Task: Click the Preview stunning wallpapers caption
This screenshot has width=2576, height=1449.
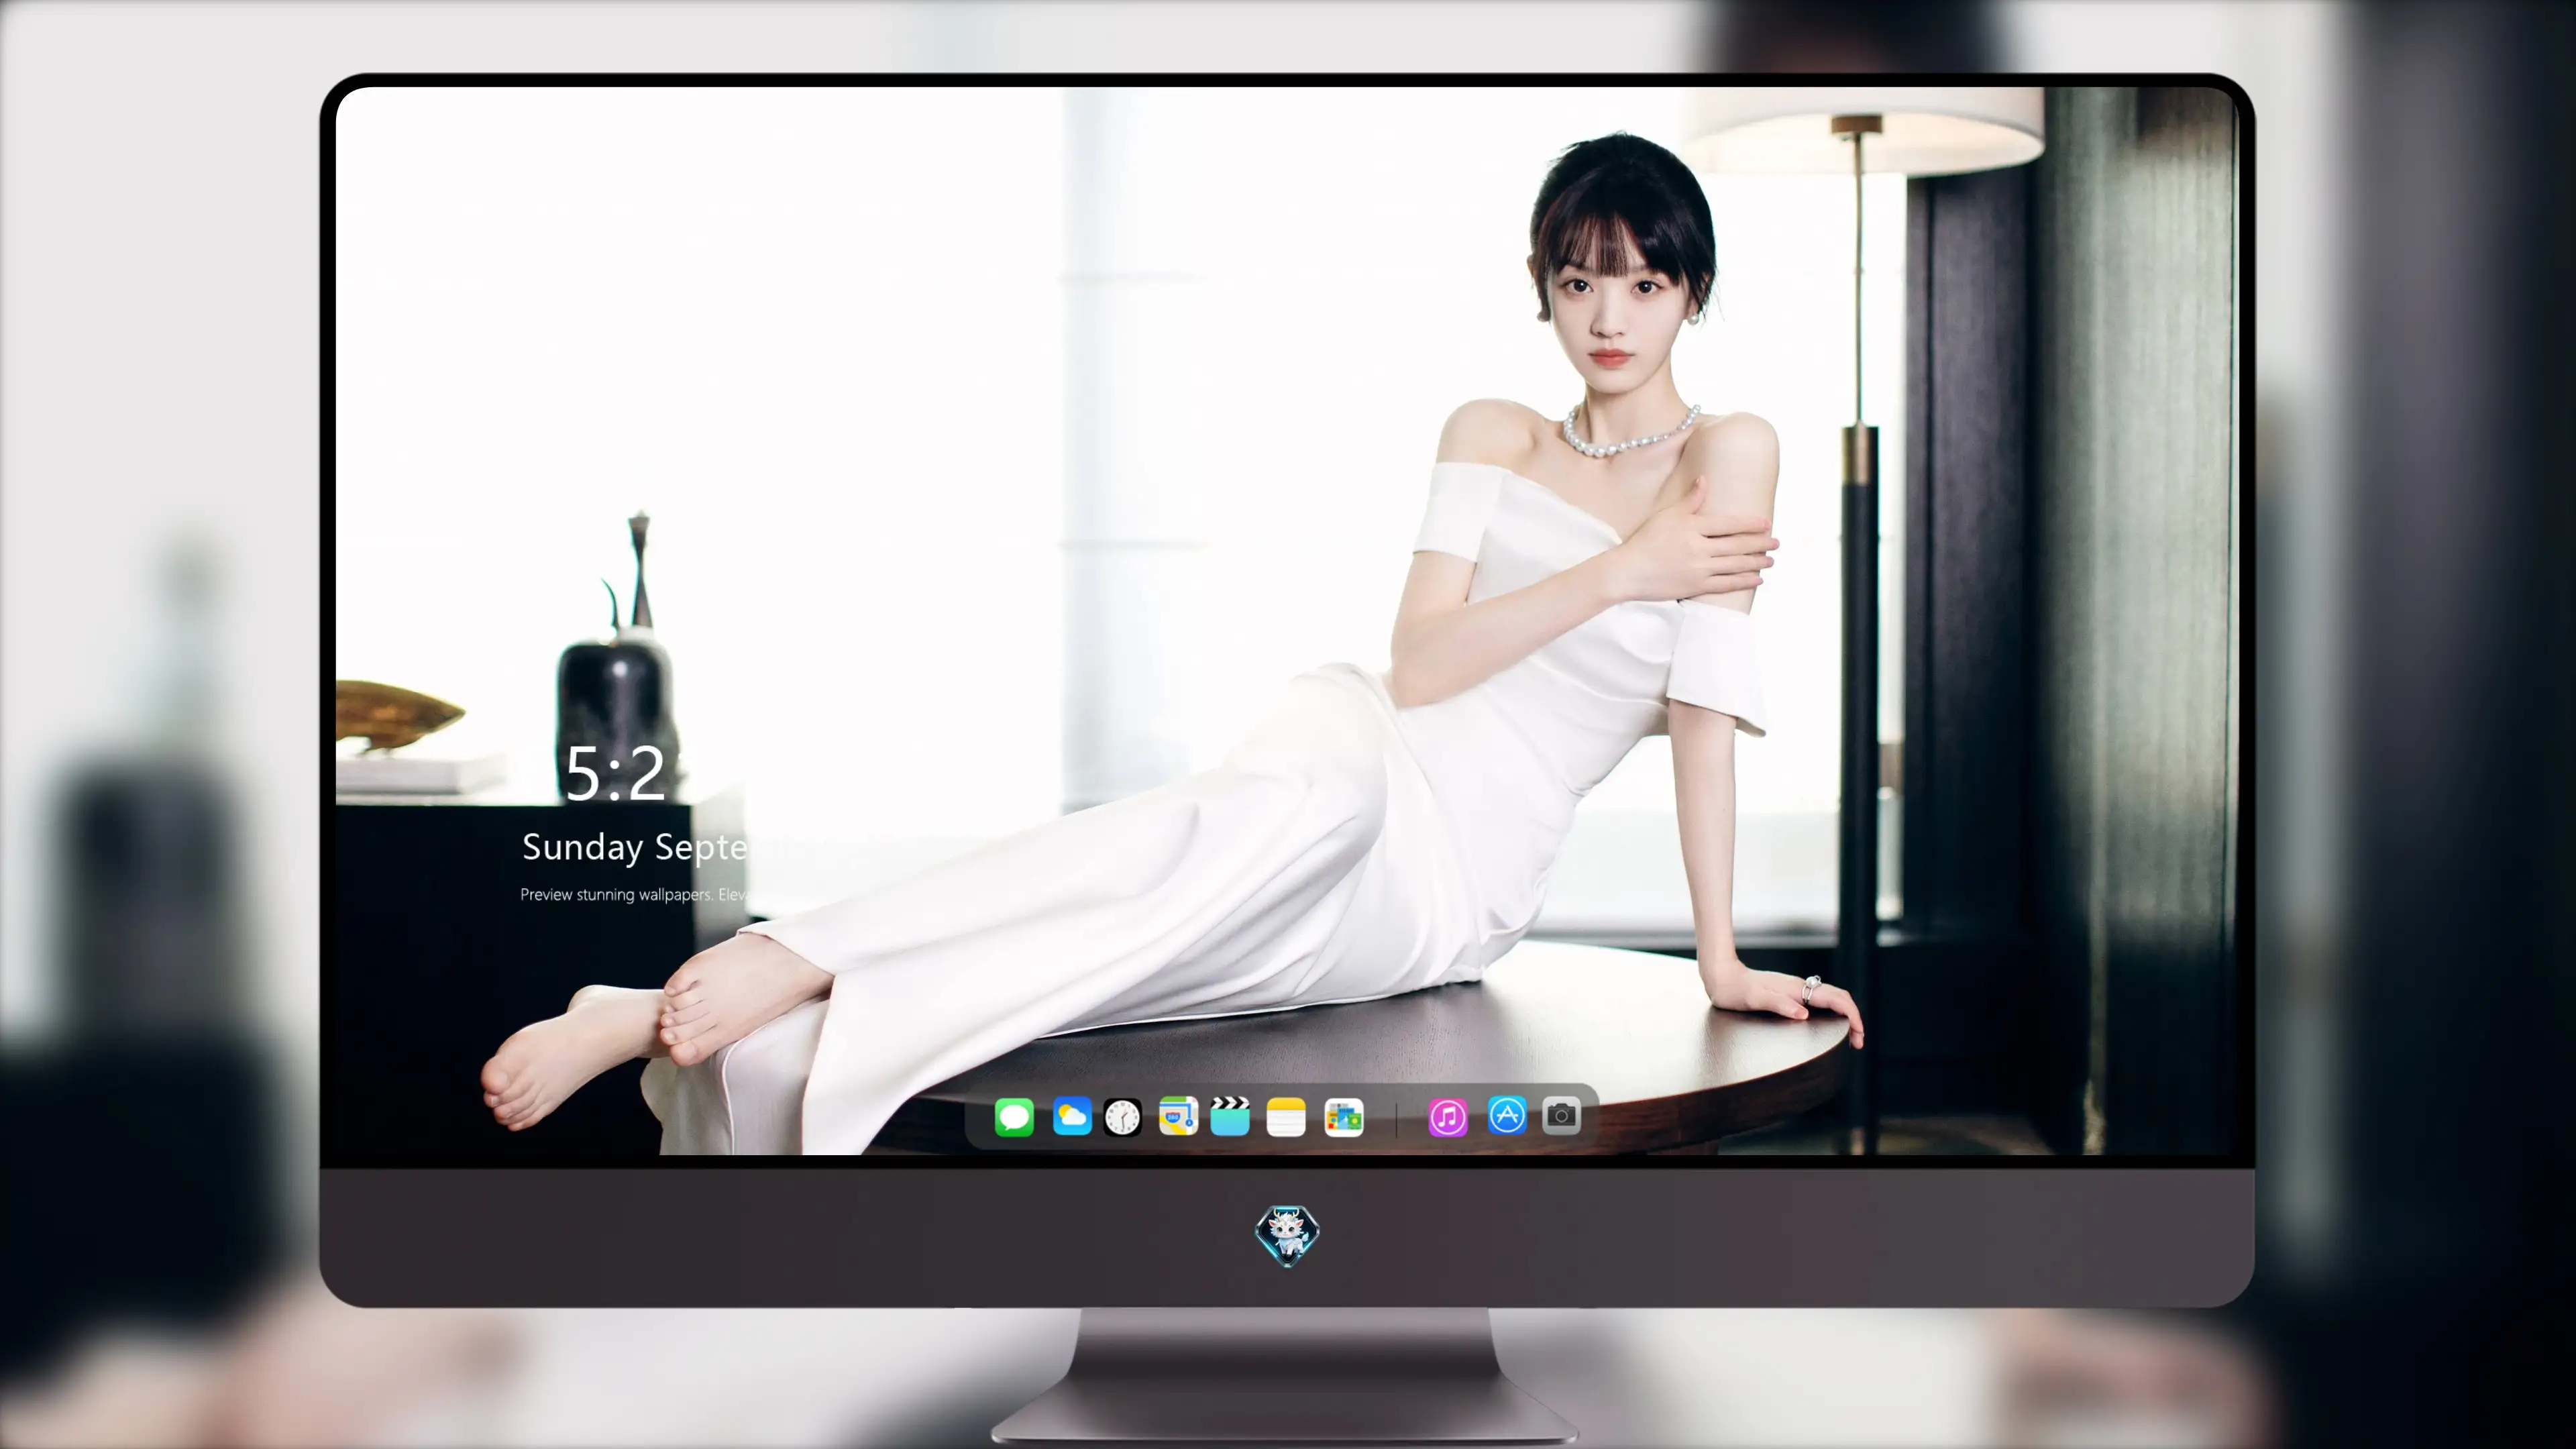Action: (633, 895)
